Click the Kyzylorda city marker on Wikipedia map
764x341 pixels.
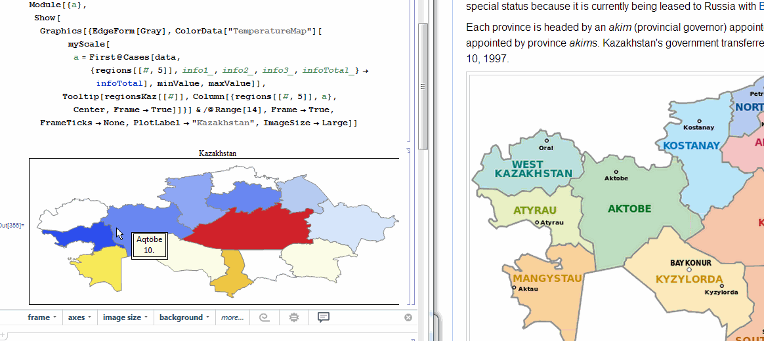tap(721, 286)
